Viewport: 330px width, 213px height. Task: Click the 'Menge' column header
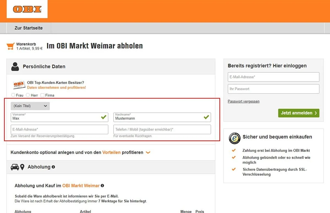[x=186, y=211]
